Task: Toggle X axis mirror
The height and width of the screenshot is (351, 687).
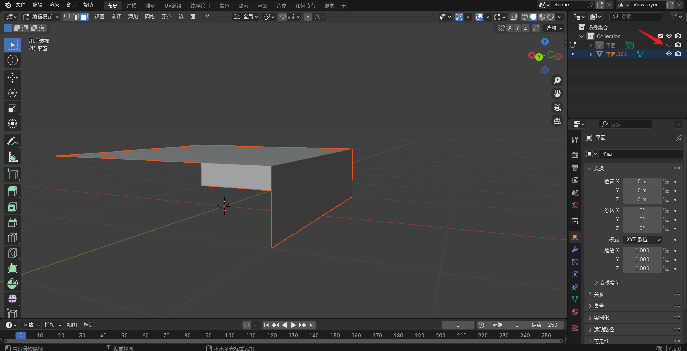Action: tap(510, 28)
